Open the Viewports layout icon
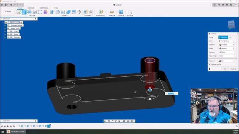This screenshot has height=134, width=239. click(132, 121)
